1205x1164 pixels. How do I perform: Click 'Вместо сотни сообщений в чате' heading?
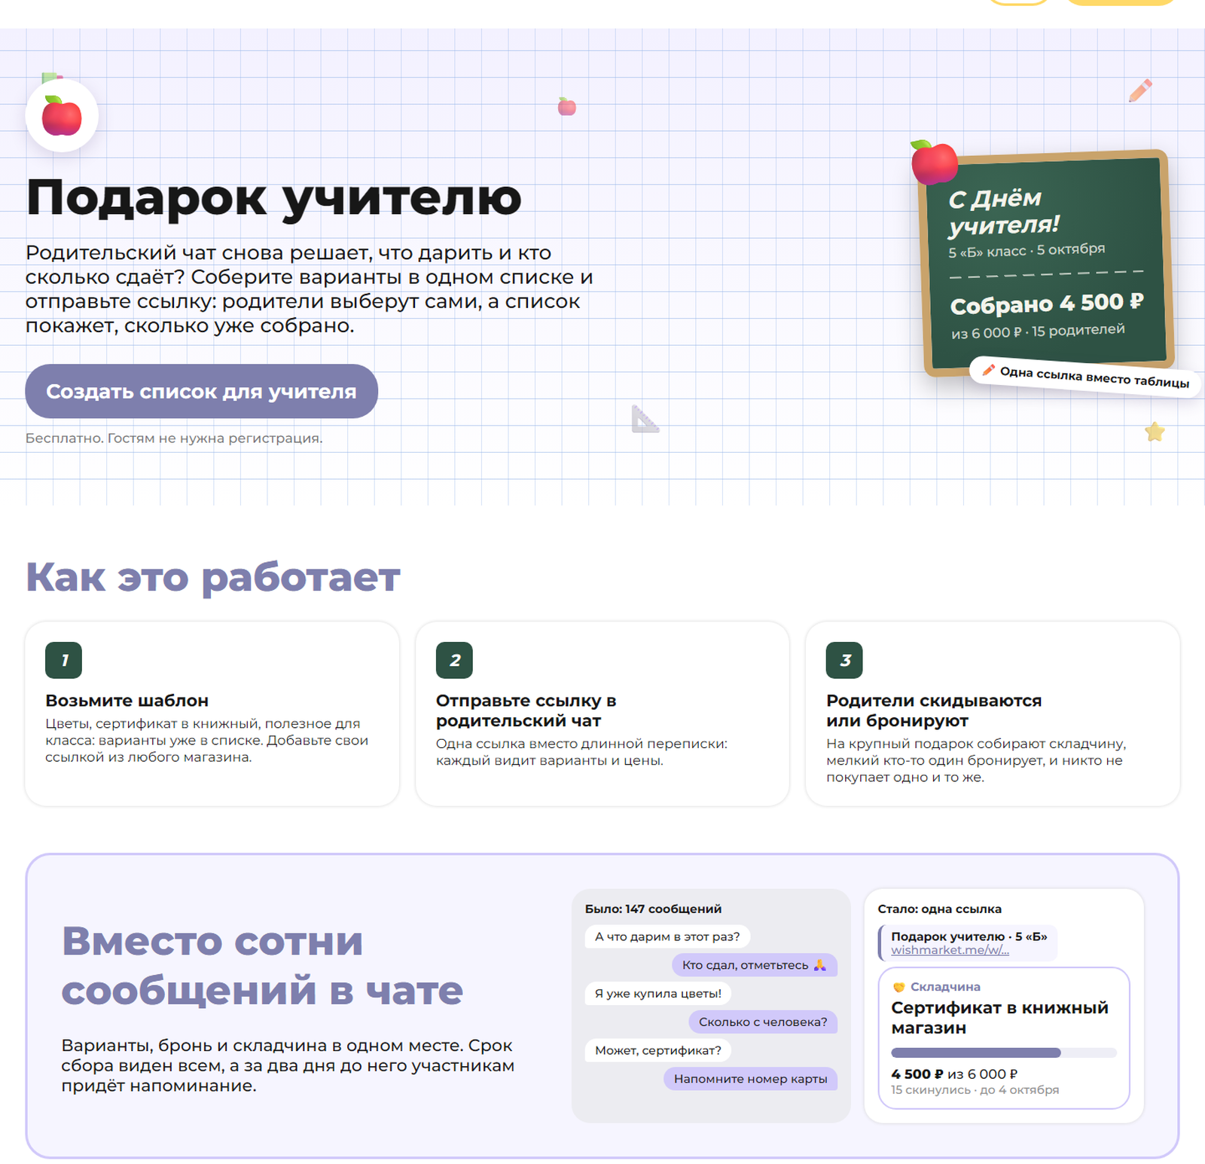pos(262,965)
